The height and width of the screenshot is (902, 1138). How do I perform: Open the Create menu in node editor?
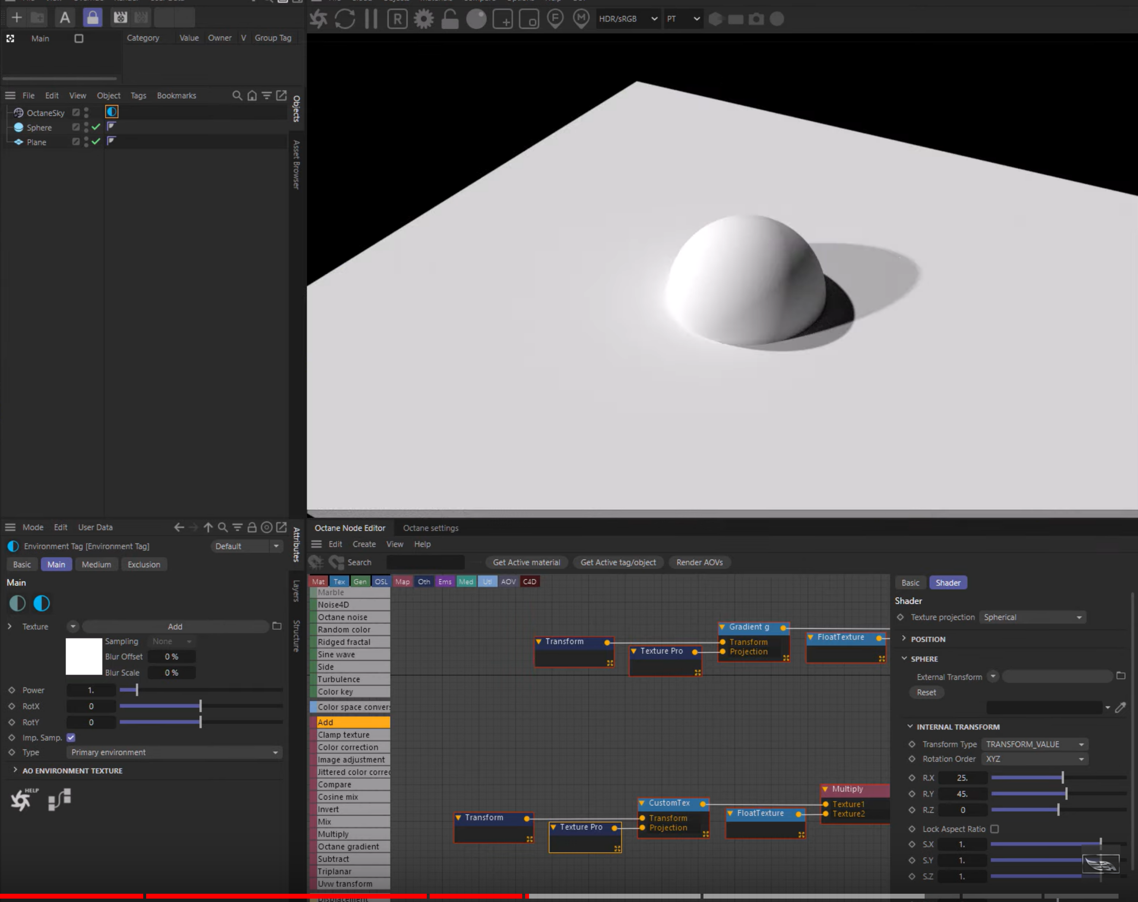tap(364, 544)
